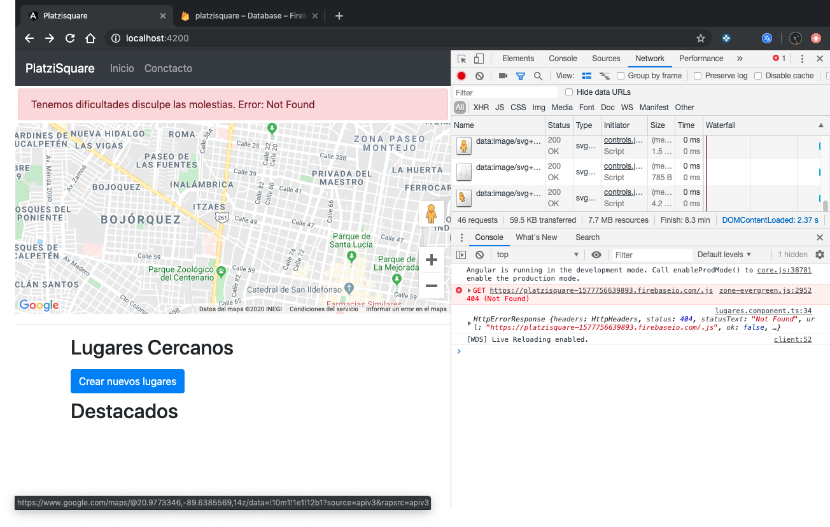830x527 pixels.
Task: Open a new browser tab
Action: click(339, 16)
